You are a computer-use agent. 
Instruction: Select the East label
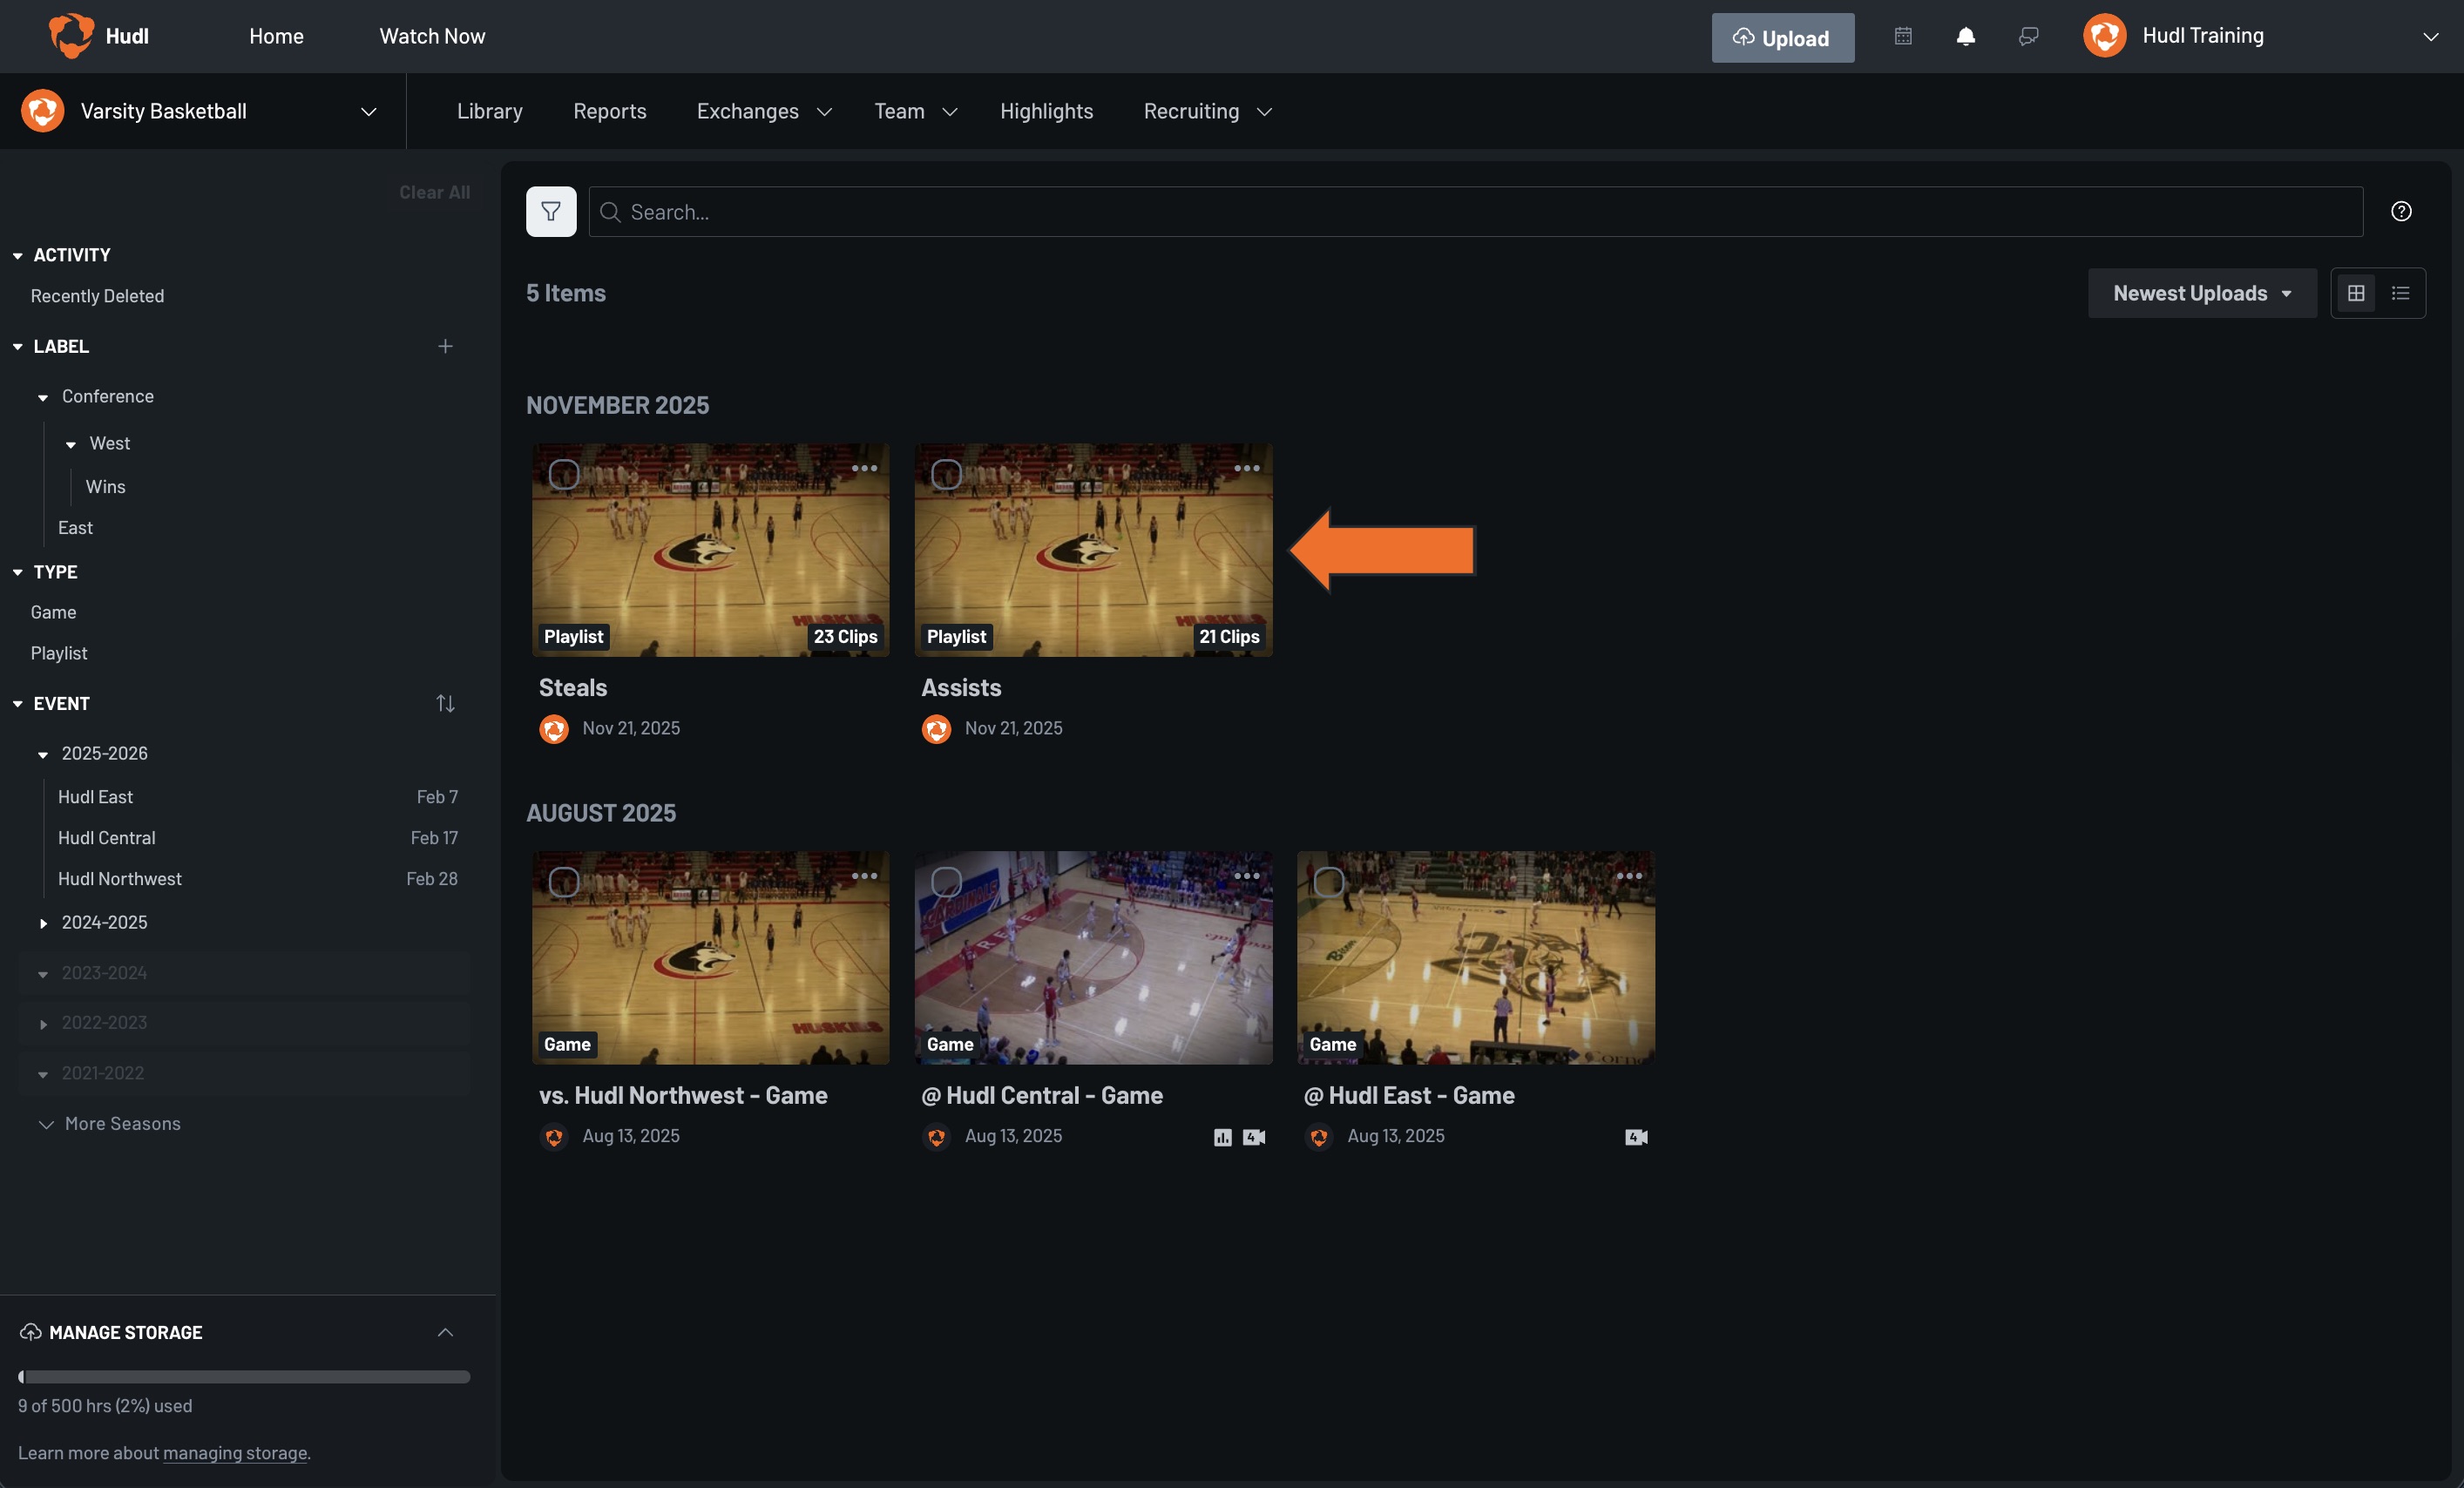pos(75,528)
